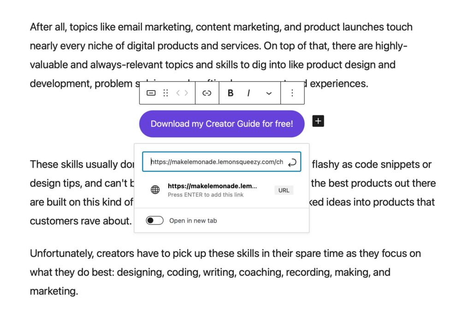This screenshot has width=472, height=314.
Task: Click the URL badge in suggestion row
Action: pyautogui.click(x=284, y=190)
